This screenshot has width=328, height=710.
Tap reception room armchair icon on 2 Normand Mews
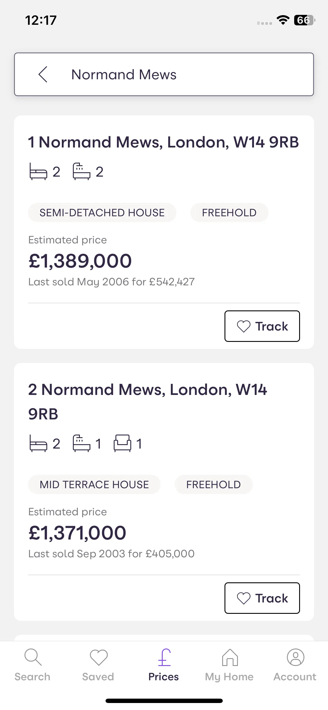point(122,443)
